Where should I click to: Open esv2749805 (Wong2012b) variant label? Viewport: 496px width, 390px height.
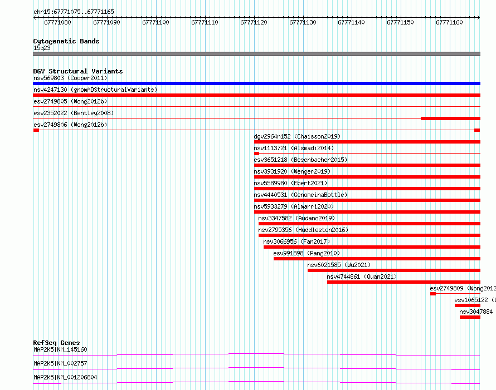coord(70,101)
